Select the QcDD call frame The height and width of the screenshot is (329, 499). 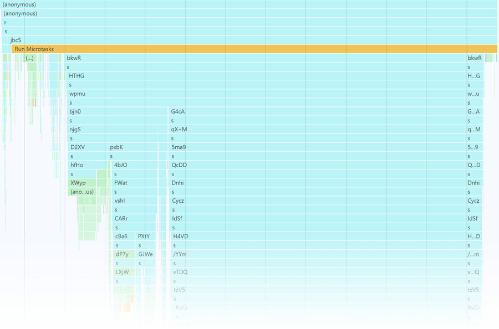click(x=318, y=165)
